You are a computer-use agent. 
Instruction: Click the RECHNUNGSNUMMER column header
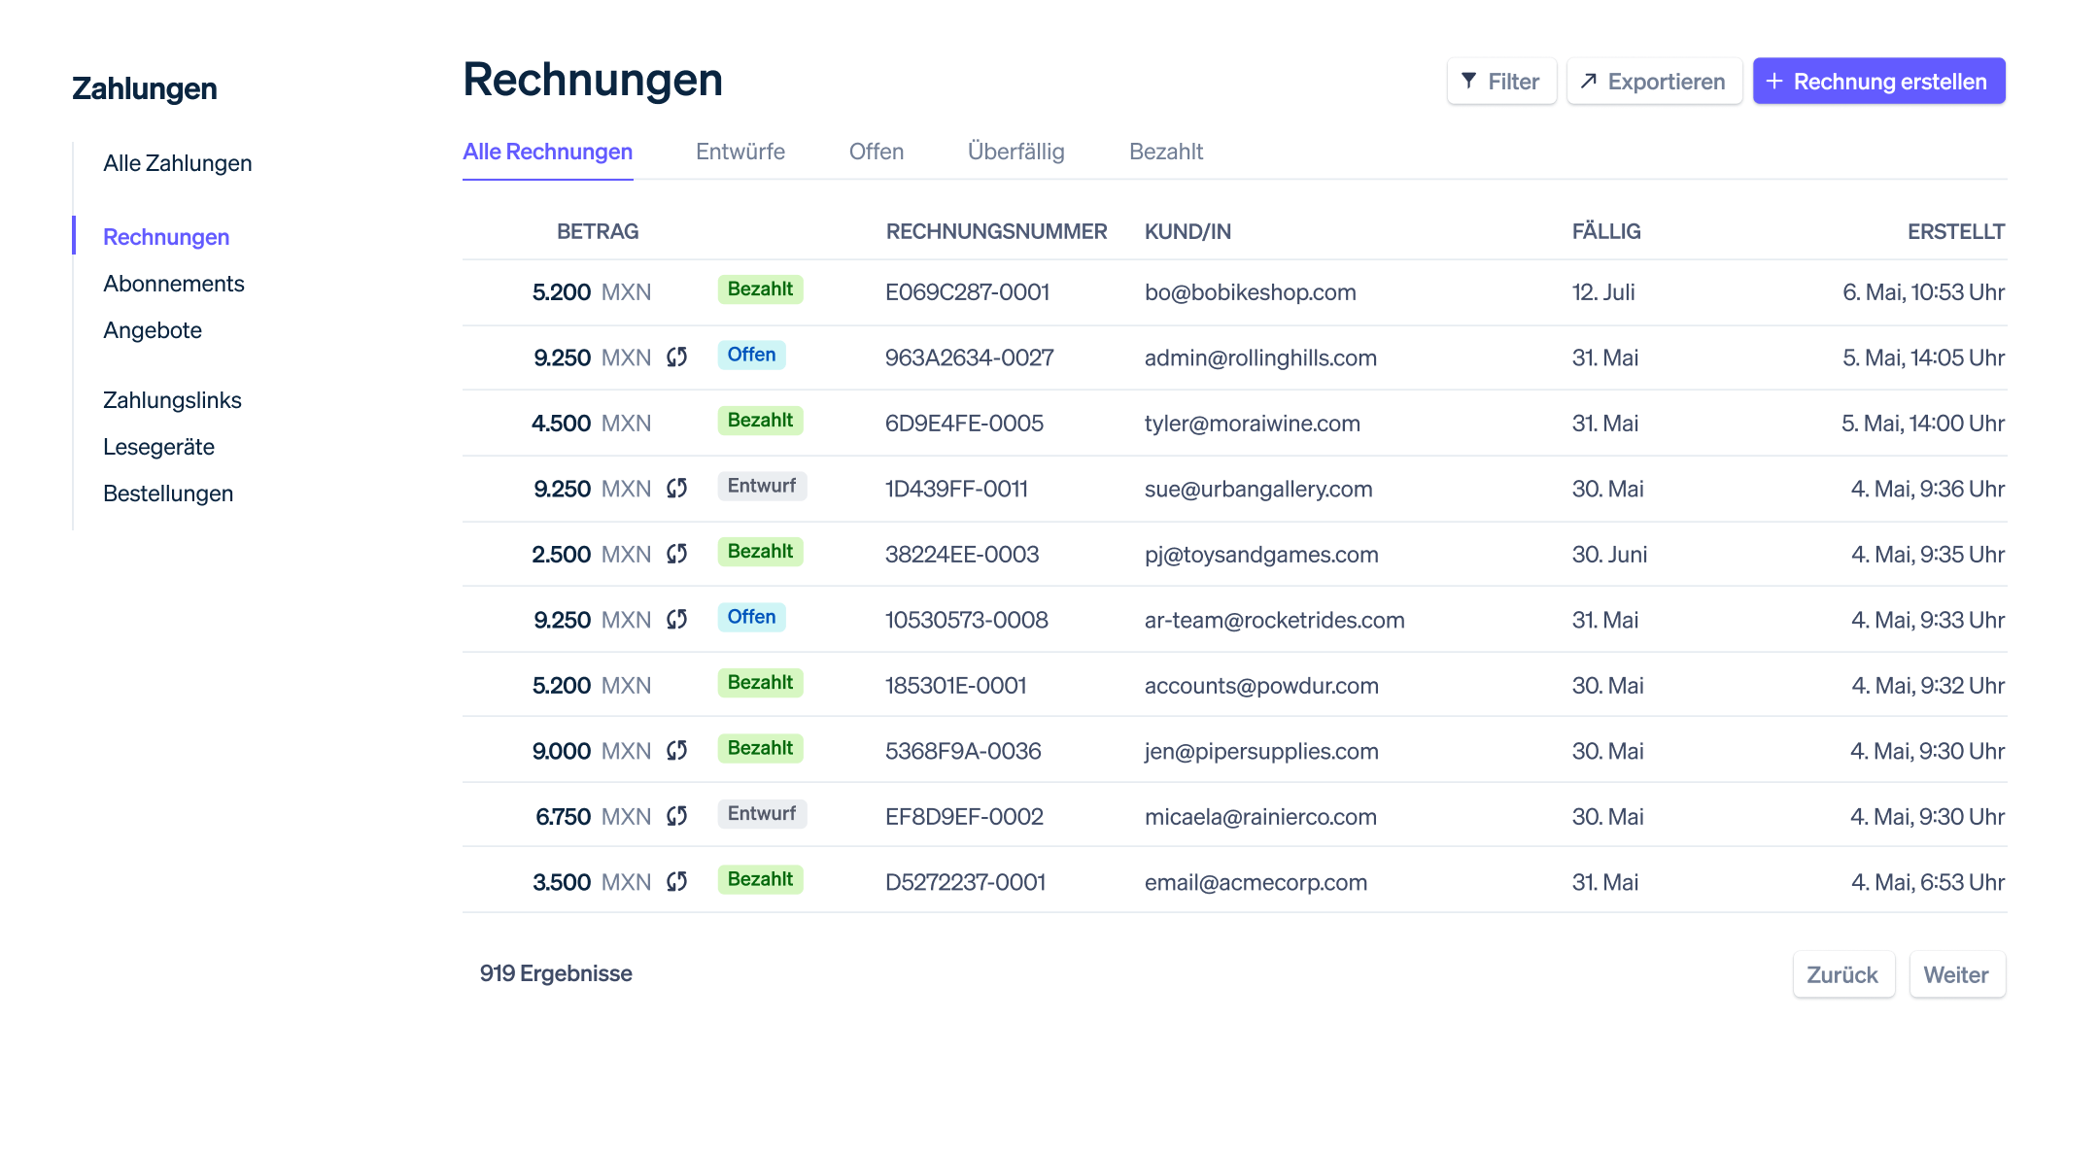996,231
